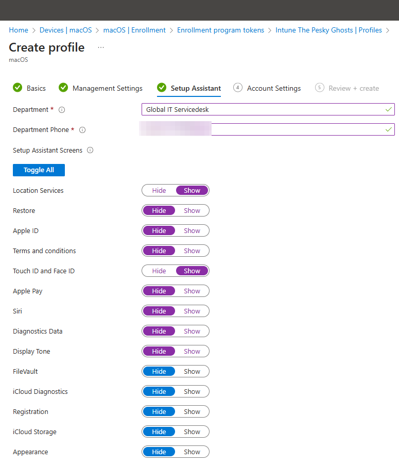Switch to the Account Settings step
Image resolution: width=399 pixels, height=464 pixels.
pyautogui.click(x=273, y=88)
